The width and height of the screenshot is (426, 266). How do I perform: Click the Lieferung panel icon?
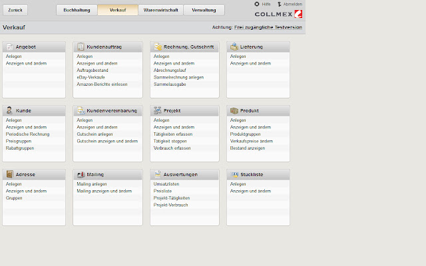click(234, 47)
